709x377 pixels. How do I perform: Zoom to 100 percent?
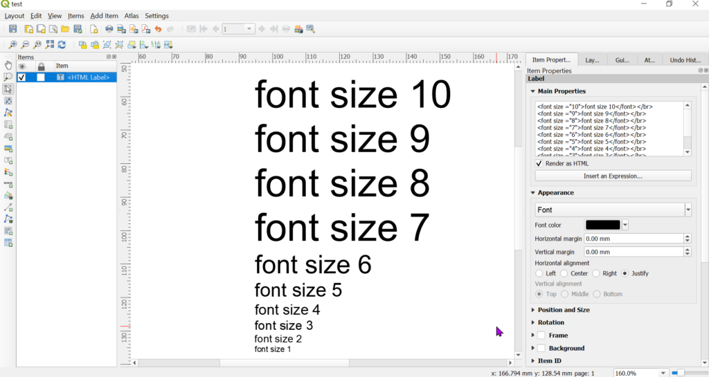(37, 45)
